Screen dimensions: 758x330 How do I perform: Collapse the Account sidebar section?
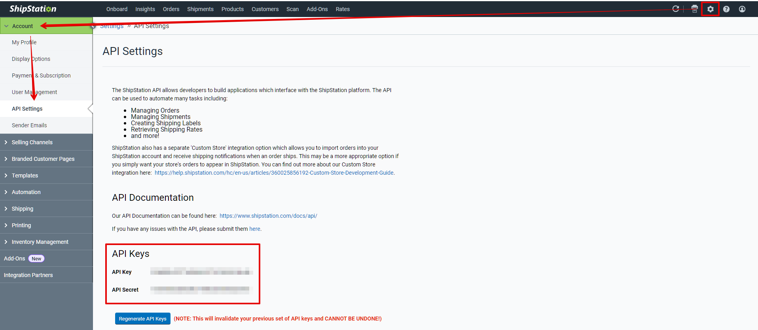46,26
